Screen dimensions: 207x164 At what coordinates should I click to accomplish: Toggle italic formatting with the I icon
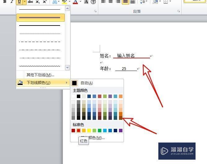(12, 2)
